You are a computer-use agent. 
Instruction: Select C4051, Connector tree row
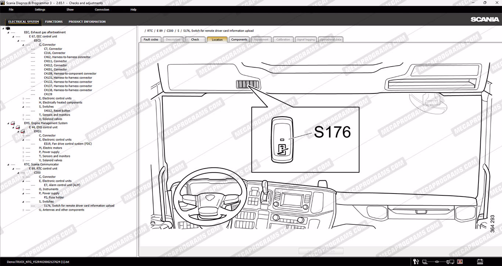pos(55,69)
